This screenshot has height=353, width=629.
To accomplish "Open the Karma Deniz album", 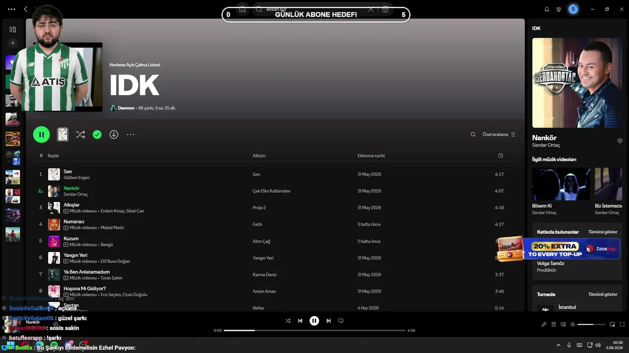I will (265, 275).
